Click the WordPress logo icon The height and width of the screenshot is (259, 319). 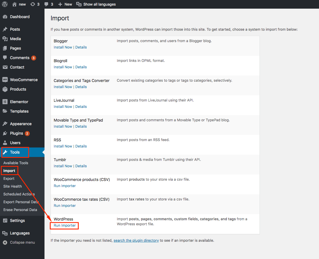click(x=5, y=4)
